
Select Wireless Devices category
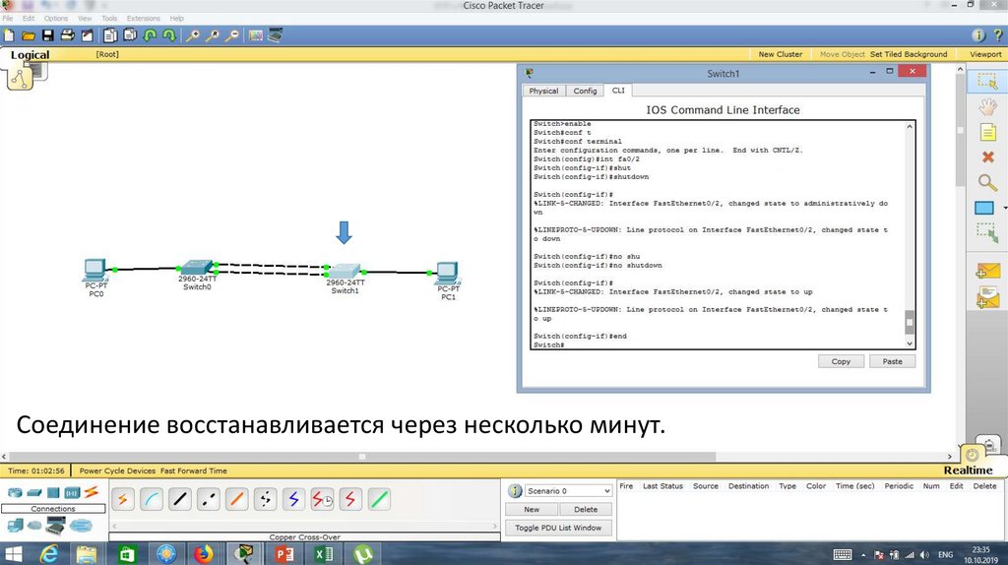[x=72, y=493]
